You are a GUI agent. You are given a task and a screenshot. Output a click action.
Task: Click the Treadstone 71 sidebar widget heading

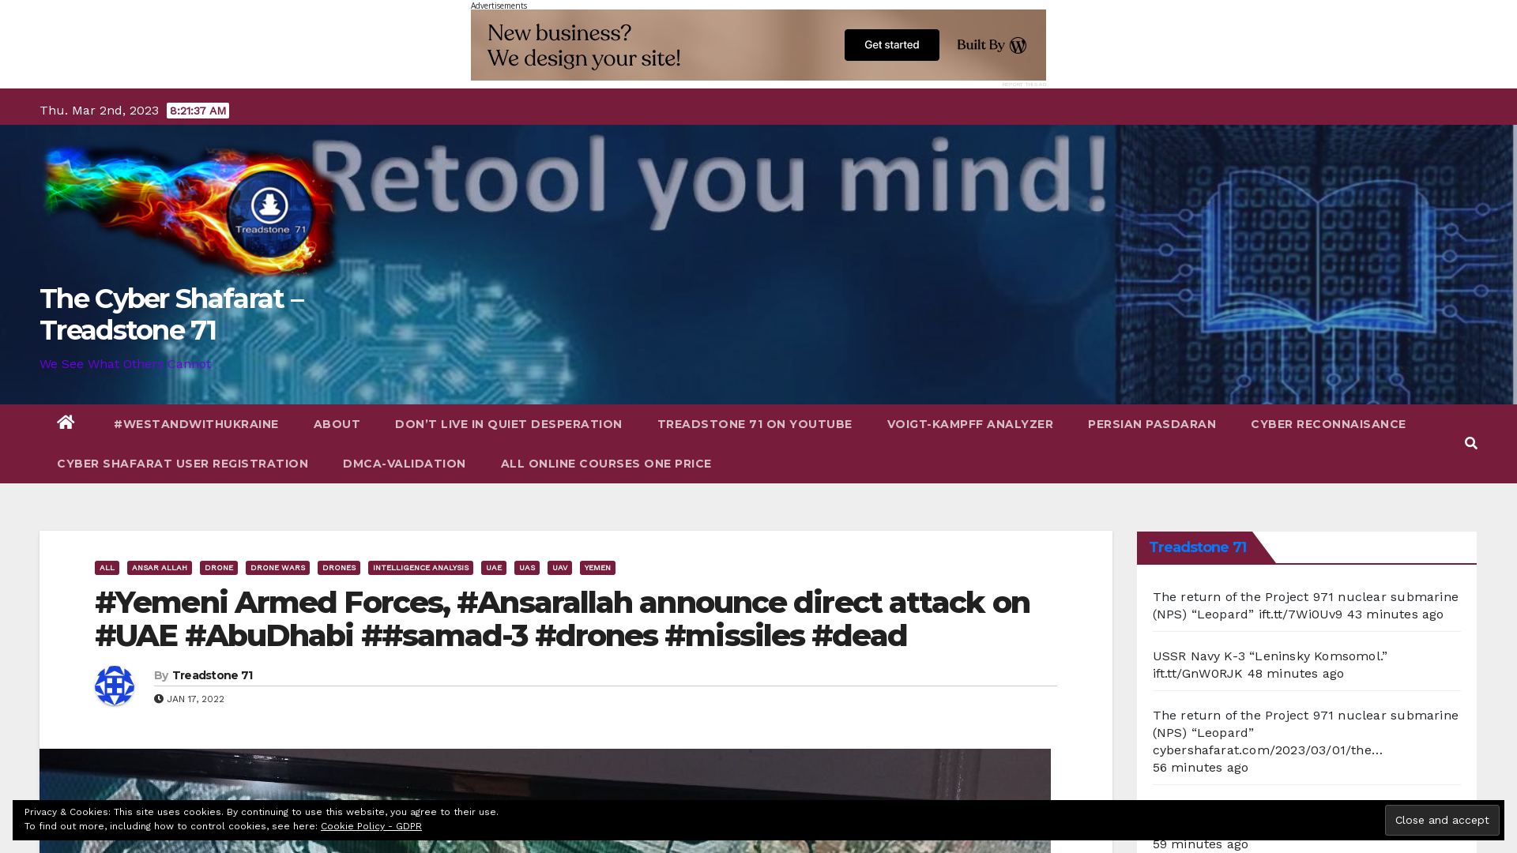point(1198,547)
